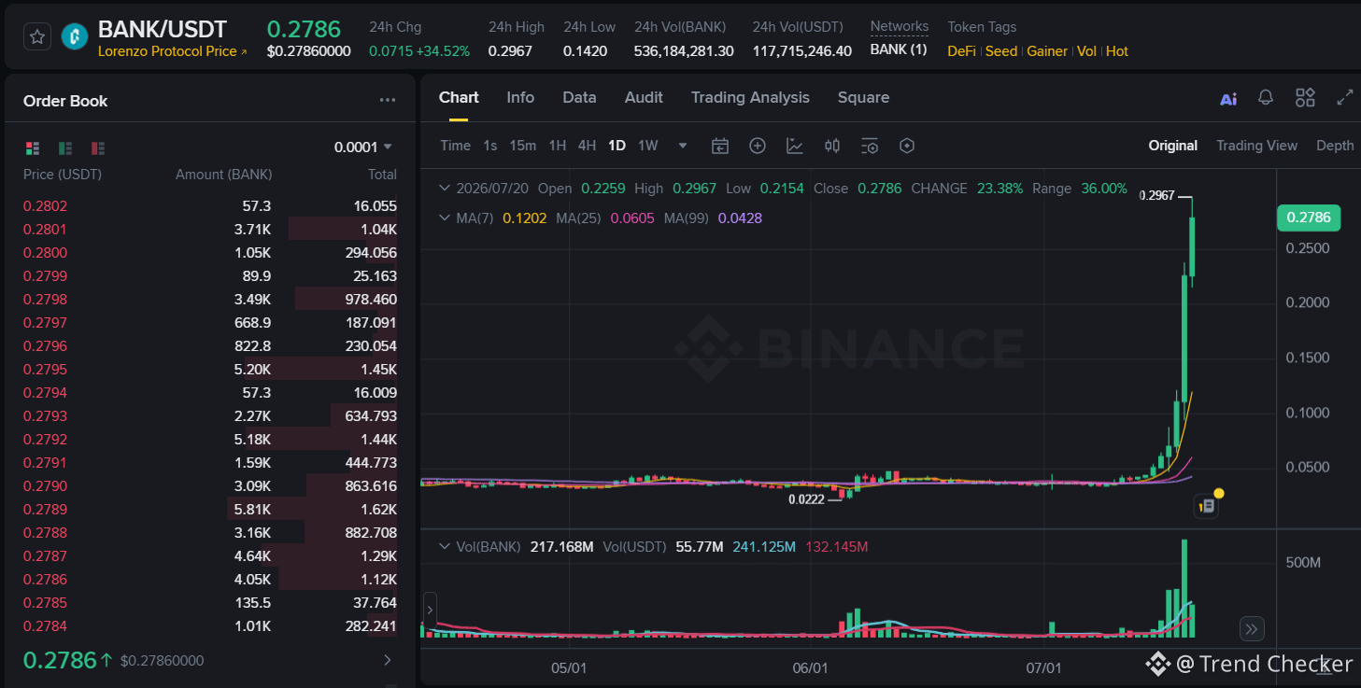Click the MA(99) value 0.0428
The width and height of the screenshot is (1361, 688).
[740, 218]
